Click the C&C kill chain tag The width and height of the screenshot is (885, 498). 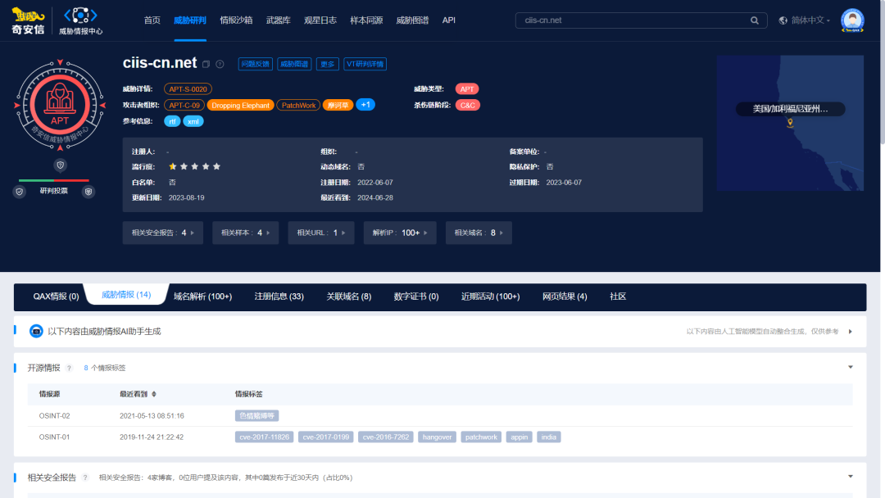[x=467, y=106]
